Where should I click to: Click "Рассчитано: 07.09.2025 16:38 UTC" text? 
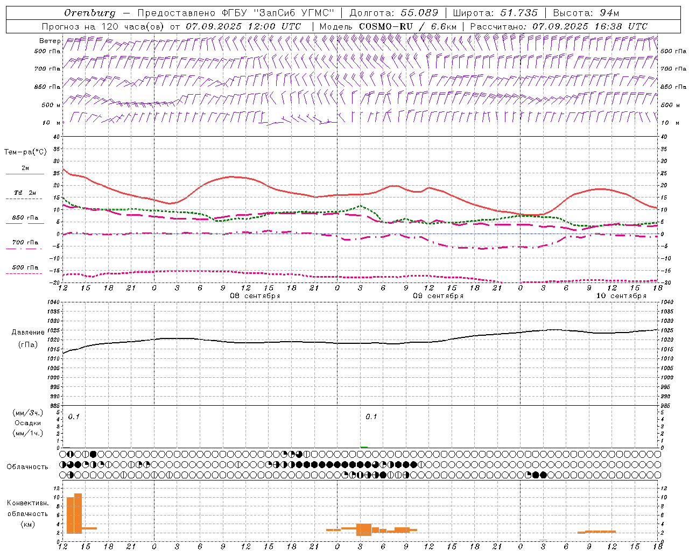[559, 26]
